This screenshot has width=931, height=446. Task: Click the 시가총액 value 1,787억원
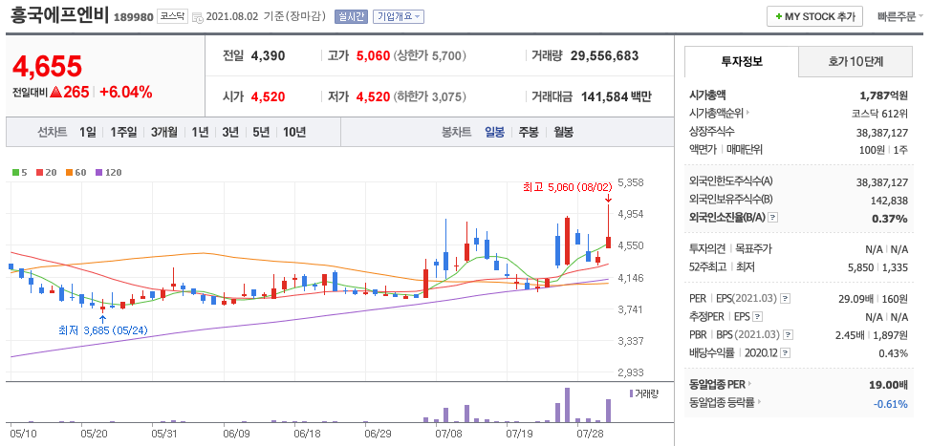point(883,95)
